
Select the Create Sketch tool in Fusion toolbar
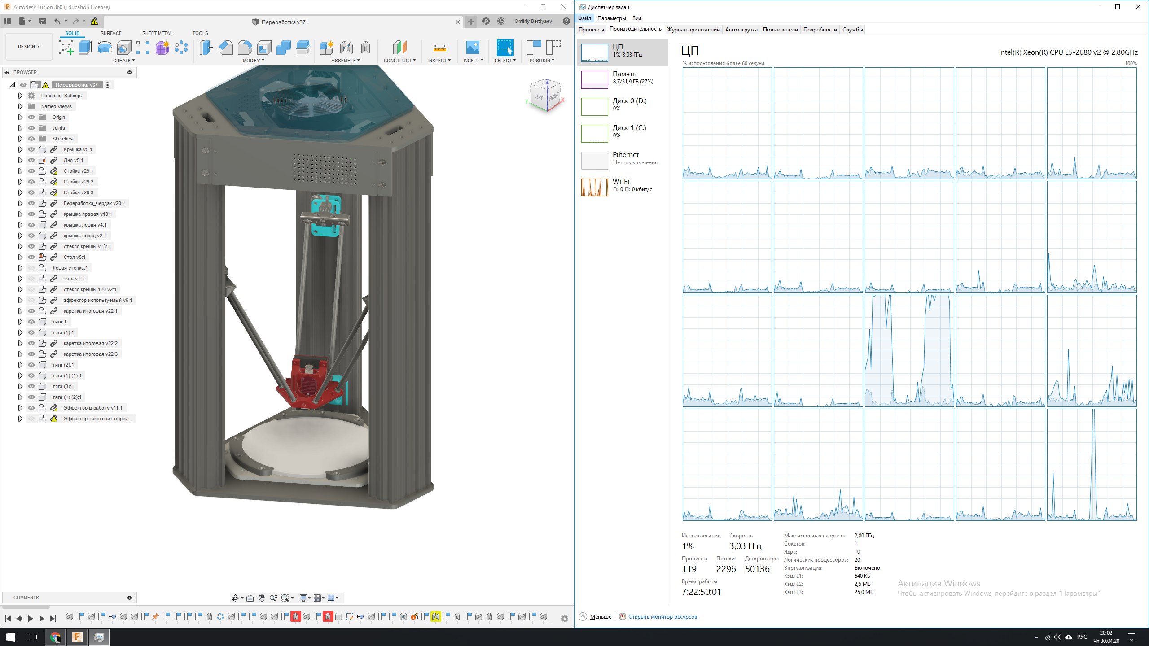pos(66,48)
